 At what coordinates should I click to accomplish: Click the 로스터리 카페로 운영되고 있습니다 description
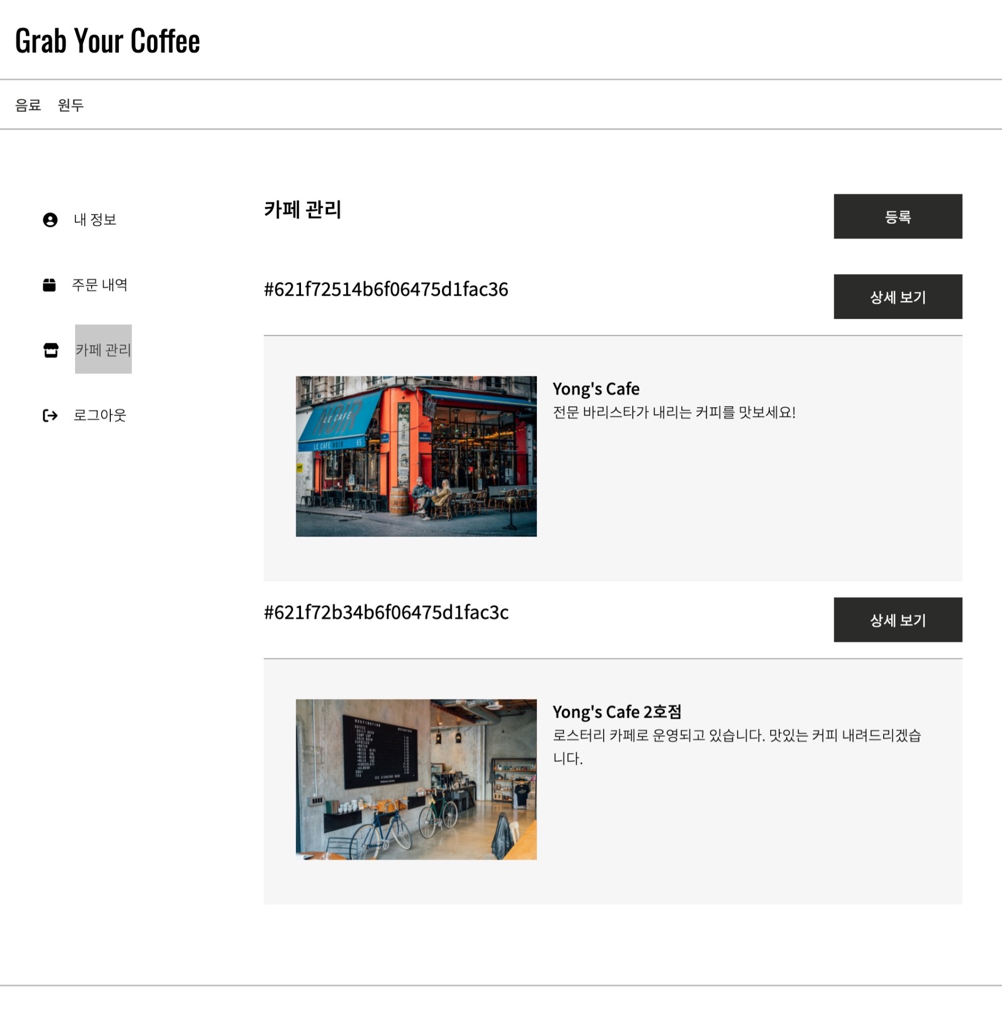click(x=737, y=746)
